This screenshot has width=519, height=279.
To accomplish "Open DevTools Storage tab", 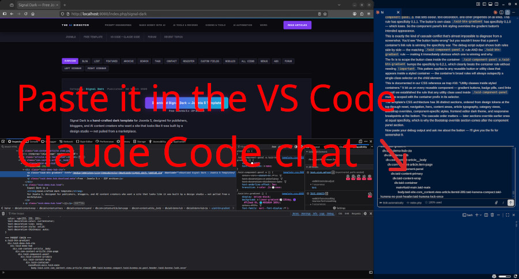I will coord(140,141).
